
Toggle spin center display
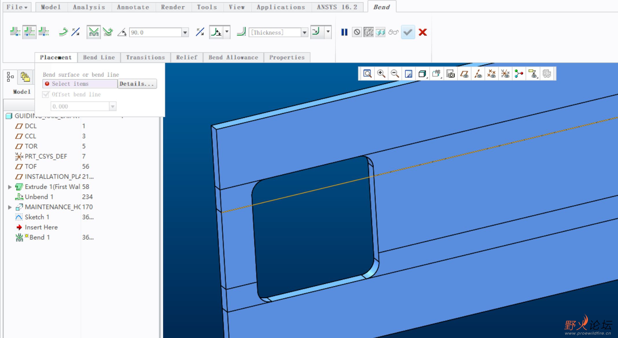pos(519,74)
